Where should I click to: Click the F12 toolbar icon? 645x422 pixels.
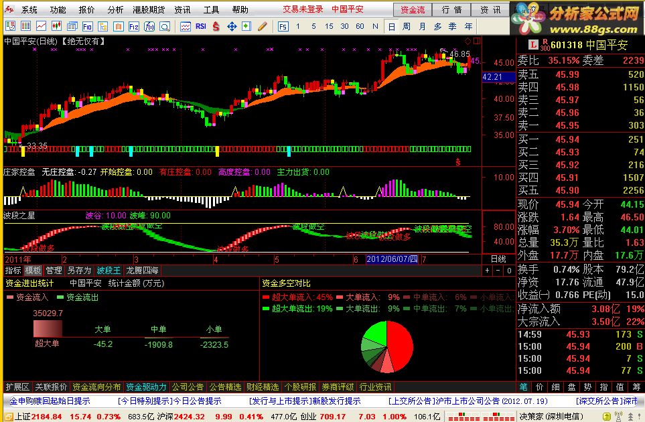coord(134,26)
